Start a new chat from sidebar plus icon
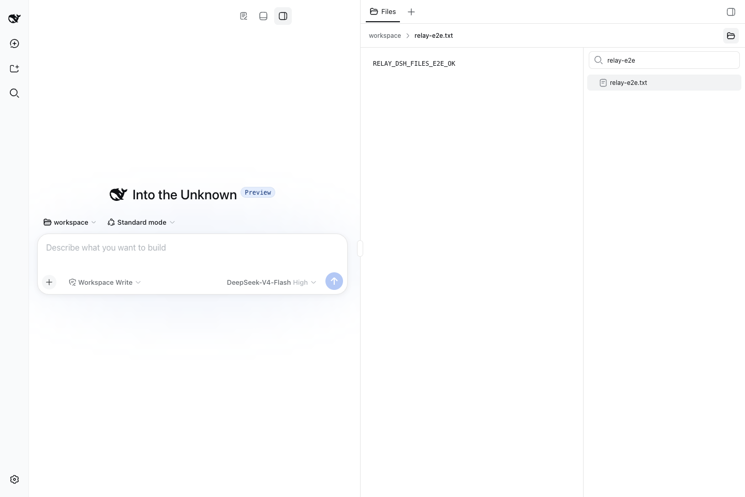This screenshot has height=497, width=745. click(14, 43)
